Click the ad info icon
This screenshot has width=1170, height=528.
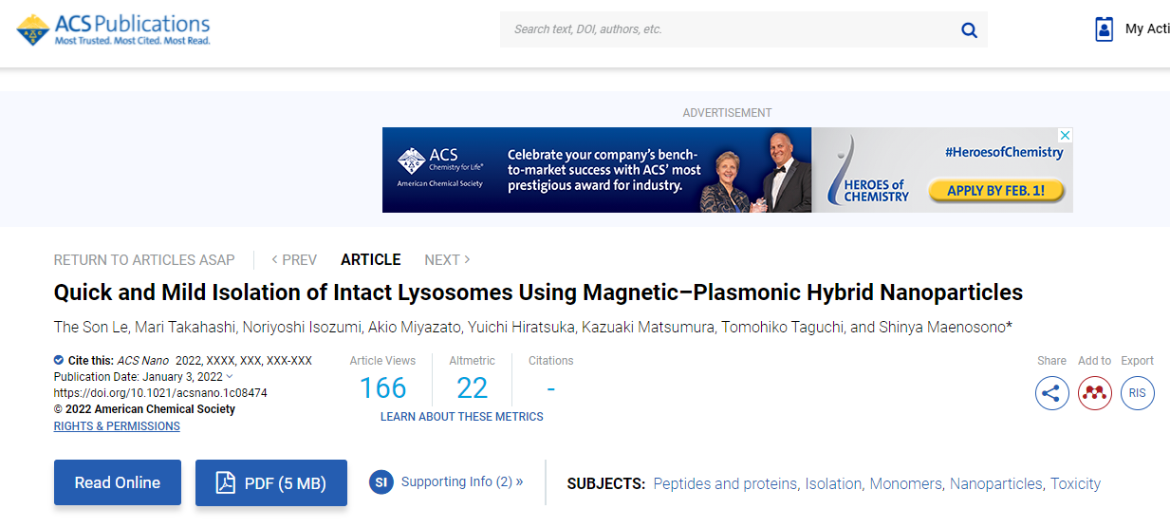point(1065,136)
